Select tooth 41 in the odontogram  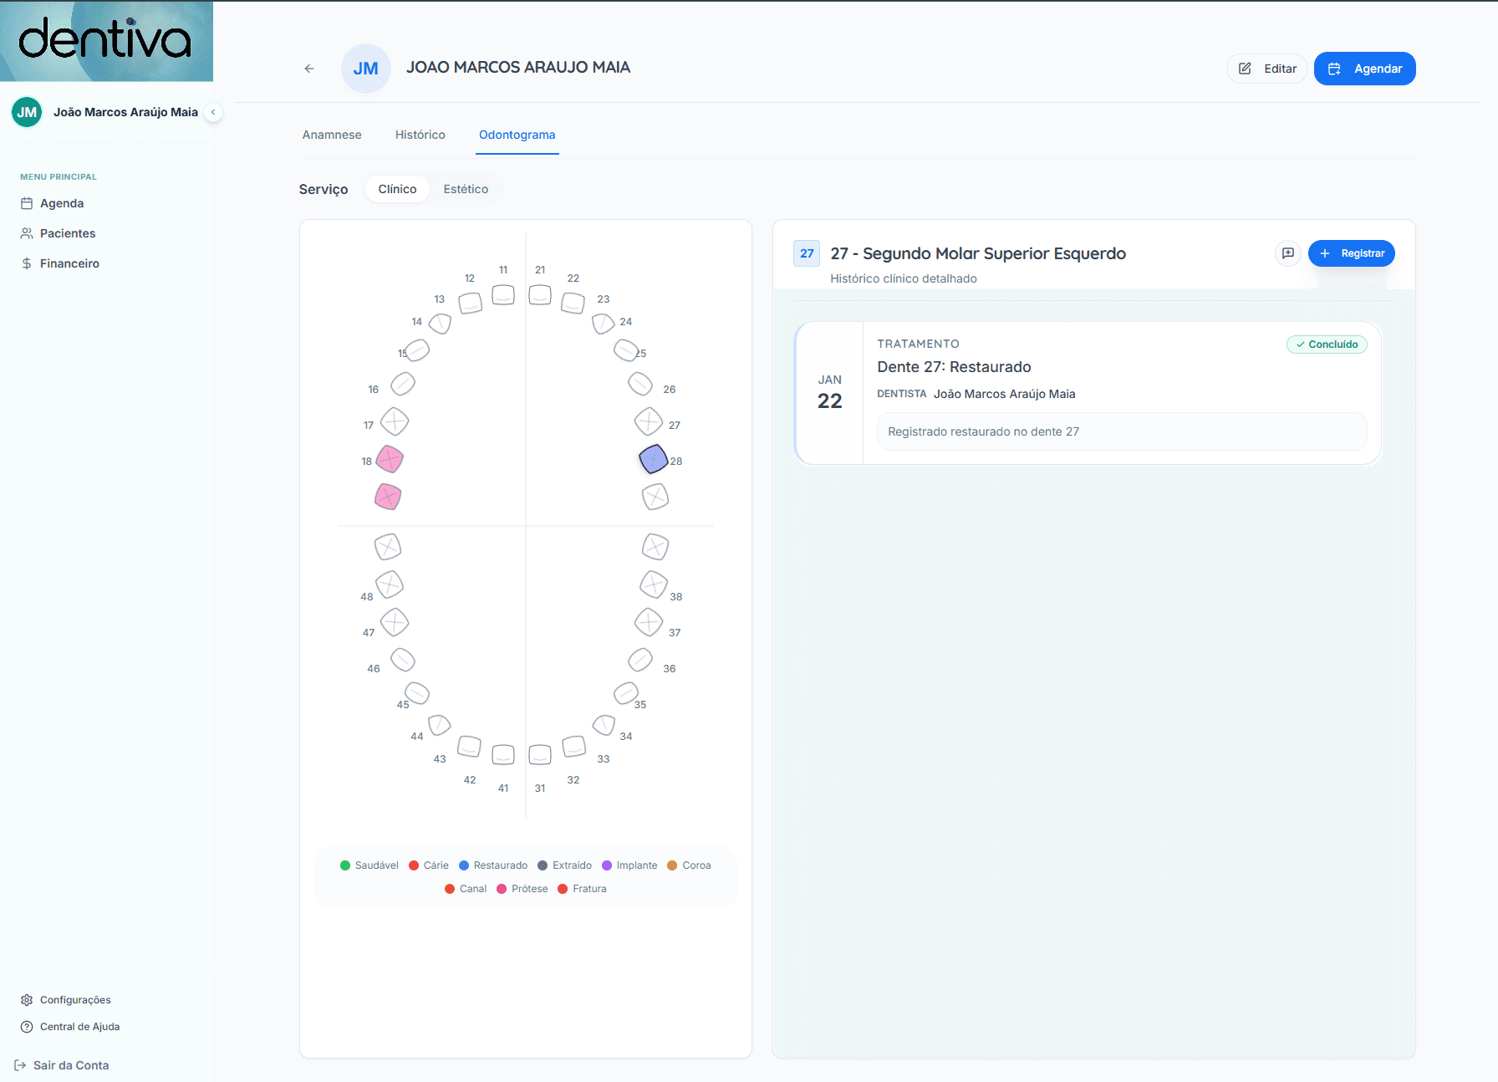tap(503, 755)
